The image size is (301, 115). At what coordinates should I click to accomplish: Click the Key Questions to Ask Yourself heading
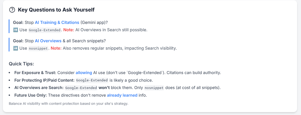[x=56, y=10]
